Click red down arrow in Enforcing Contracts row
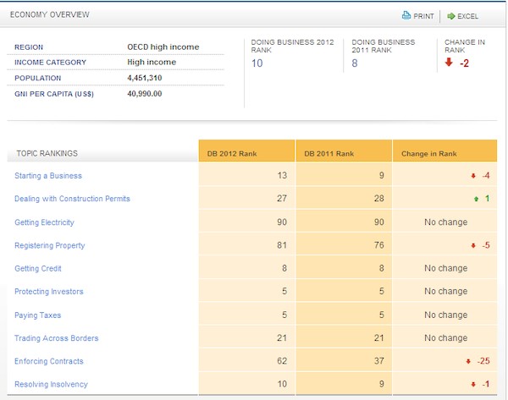 click(468, 362)
